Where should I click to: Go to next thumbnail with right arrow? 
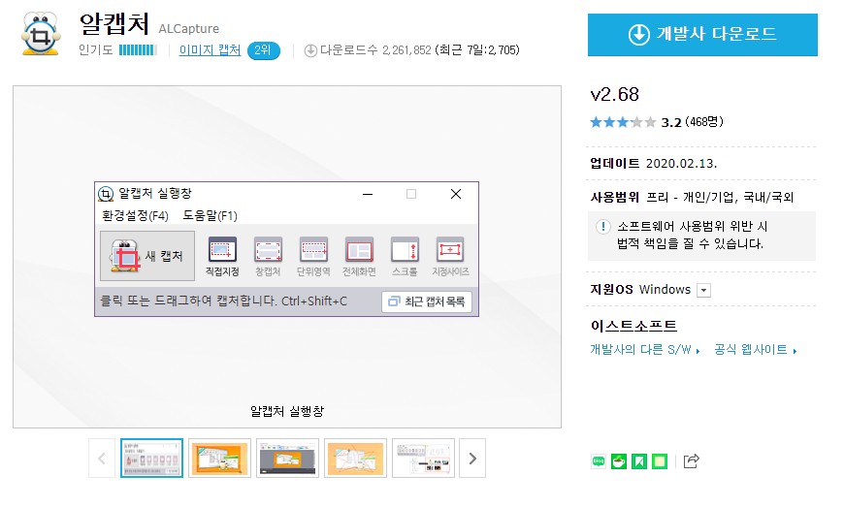tap(472, 459)
